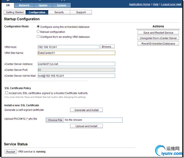The width and height of the screenshot is (184, 158).
Task: Click the VRM Host input field
Action: click(69, 47)
